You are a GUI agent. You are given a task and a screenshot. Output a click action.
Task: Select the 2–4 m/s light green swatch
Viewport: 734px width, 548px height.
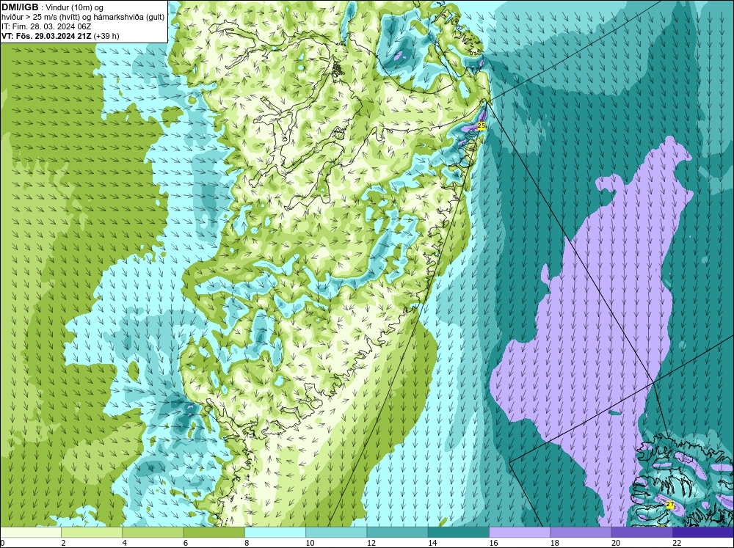coord(92,532)
